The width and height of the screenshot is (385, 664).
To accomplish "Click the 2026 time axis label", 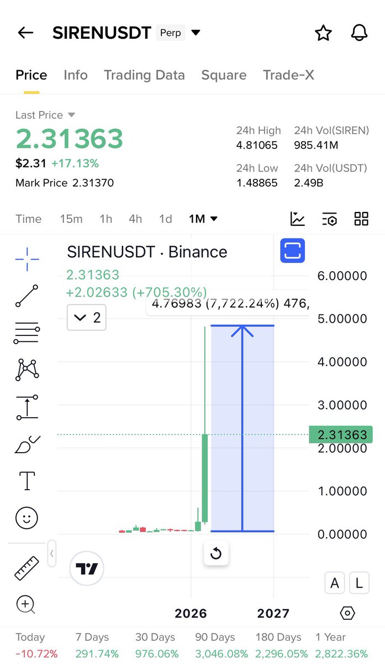I will pyautogui.click(x=191, y=613).
